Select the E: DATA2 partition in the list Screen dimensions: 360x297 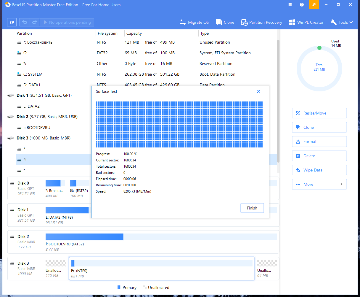pos(32,106)
